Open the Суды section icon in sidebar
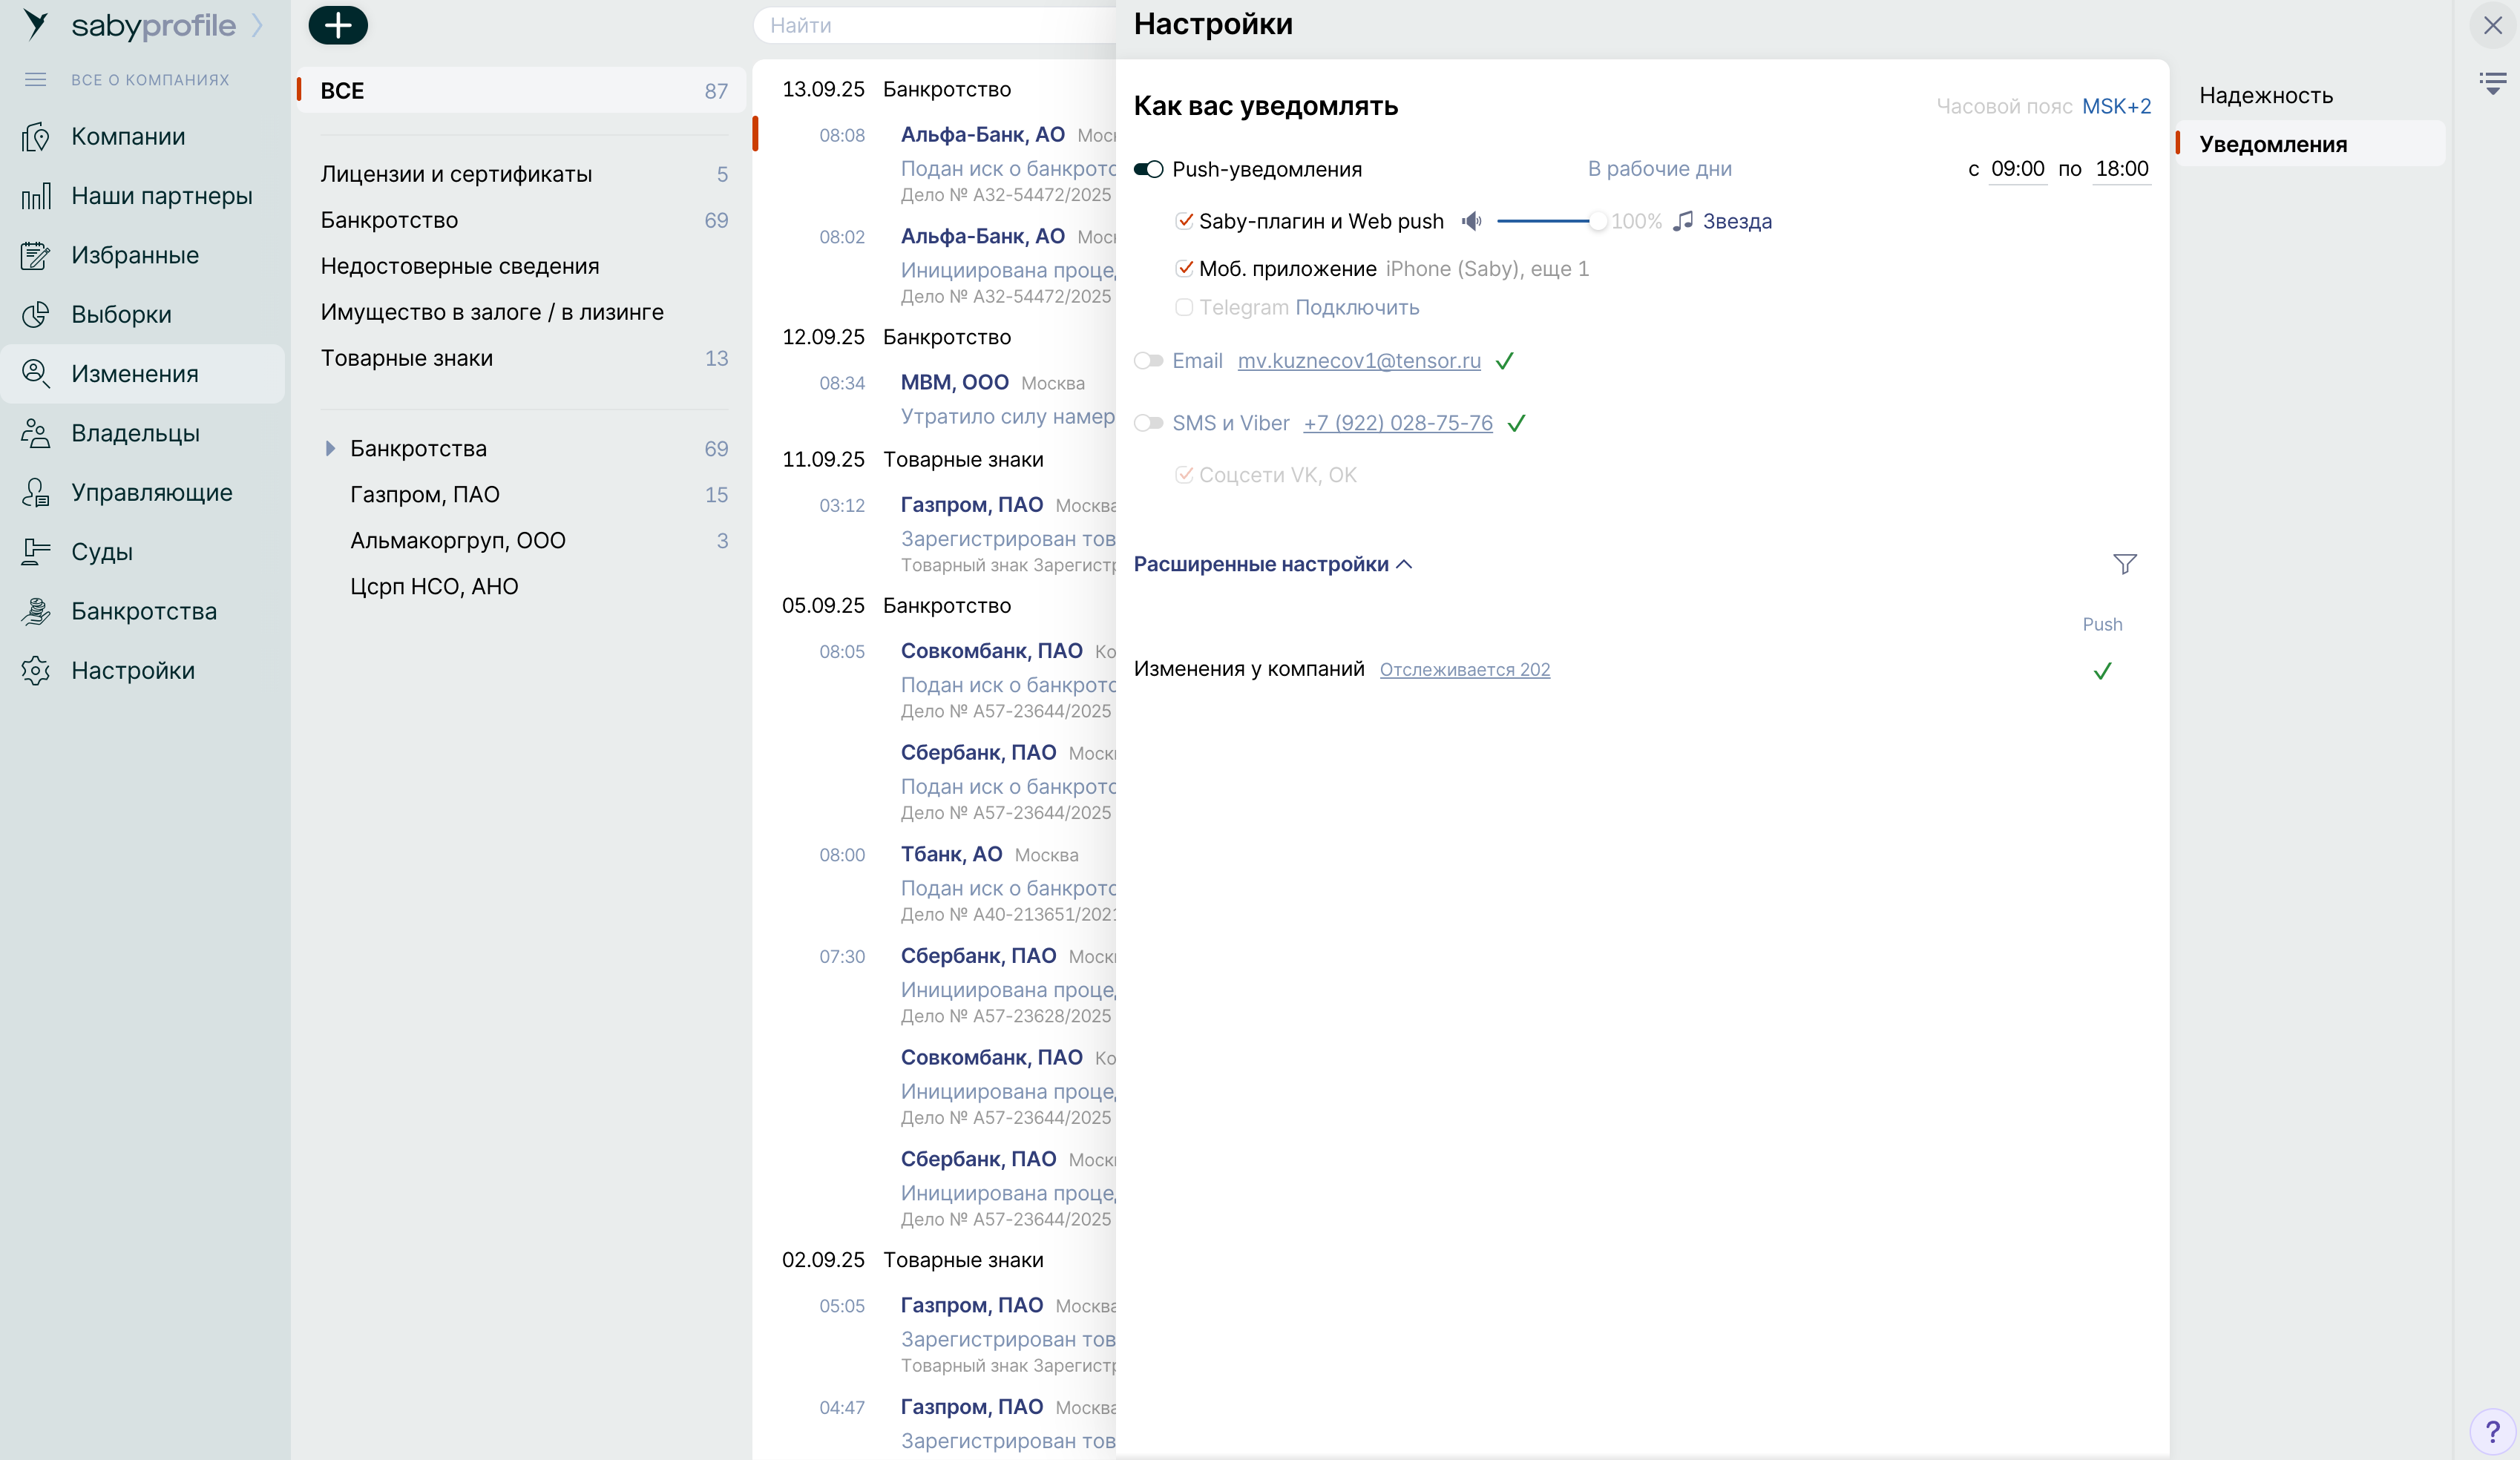 click(36, 552)
